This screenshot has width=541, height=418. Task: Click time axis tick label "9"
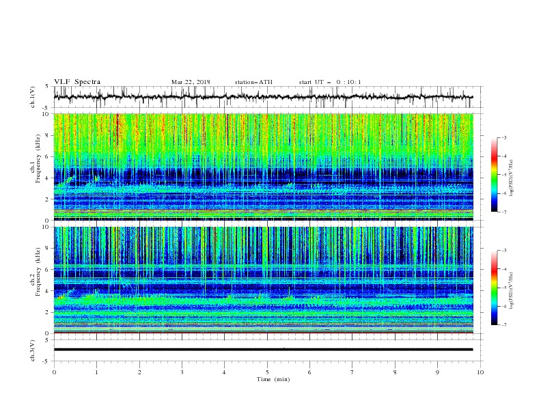coord(437,372)
